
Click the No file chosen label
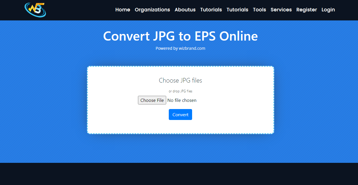182,100
